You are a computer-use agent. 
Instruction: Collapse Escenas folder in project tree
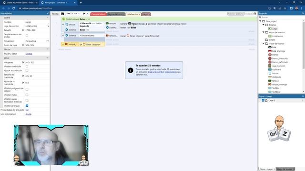tap(264, 25)
